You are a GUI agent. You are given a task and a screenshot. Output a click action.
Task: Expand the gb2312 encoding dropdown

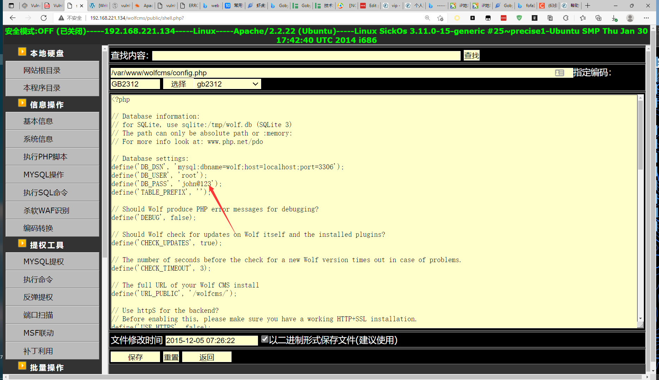point(227,84)
